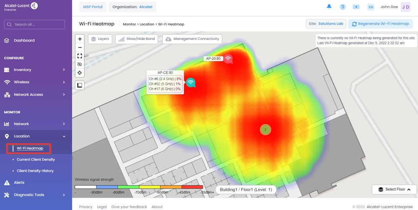Click the green legend color segment
Viewport: 418px width, 210px height.
(128, 187)
